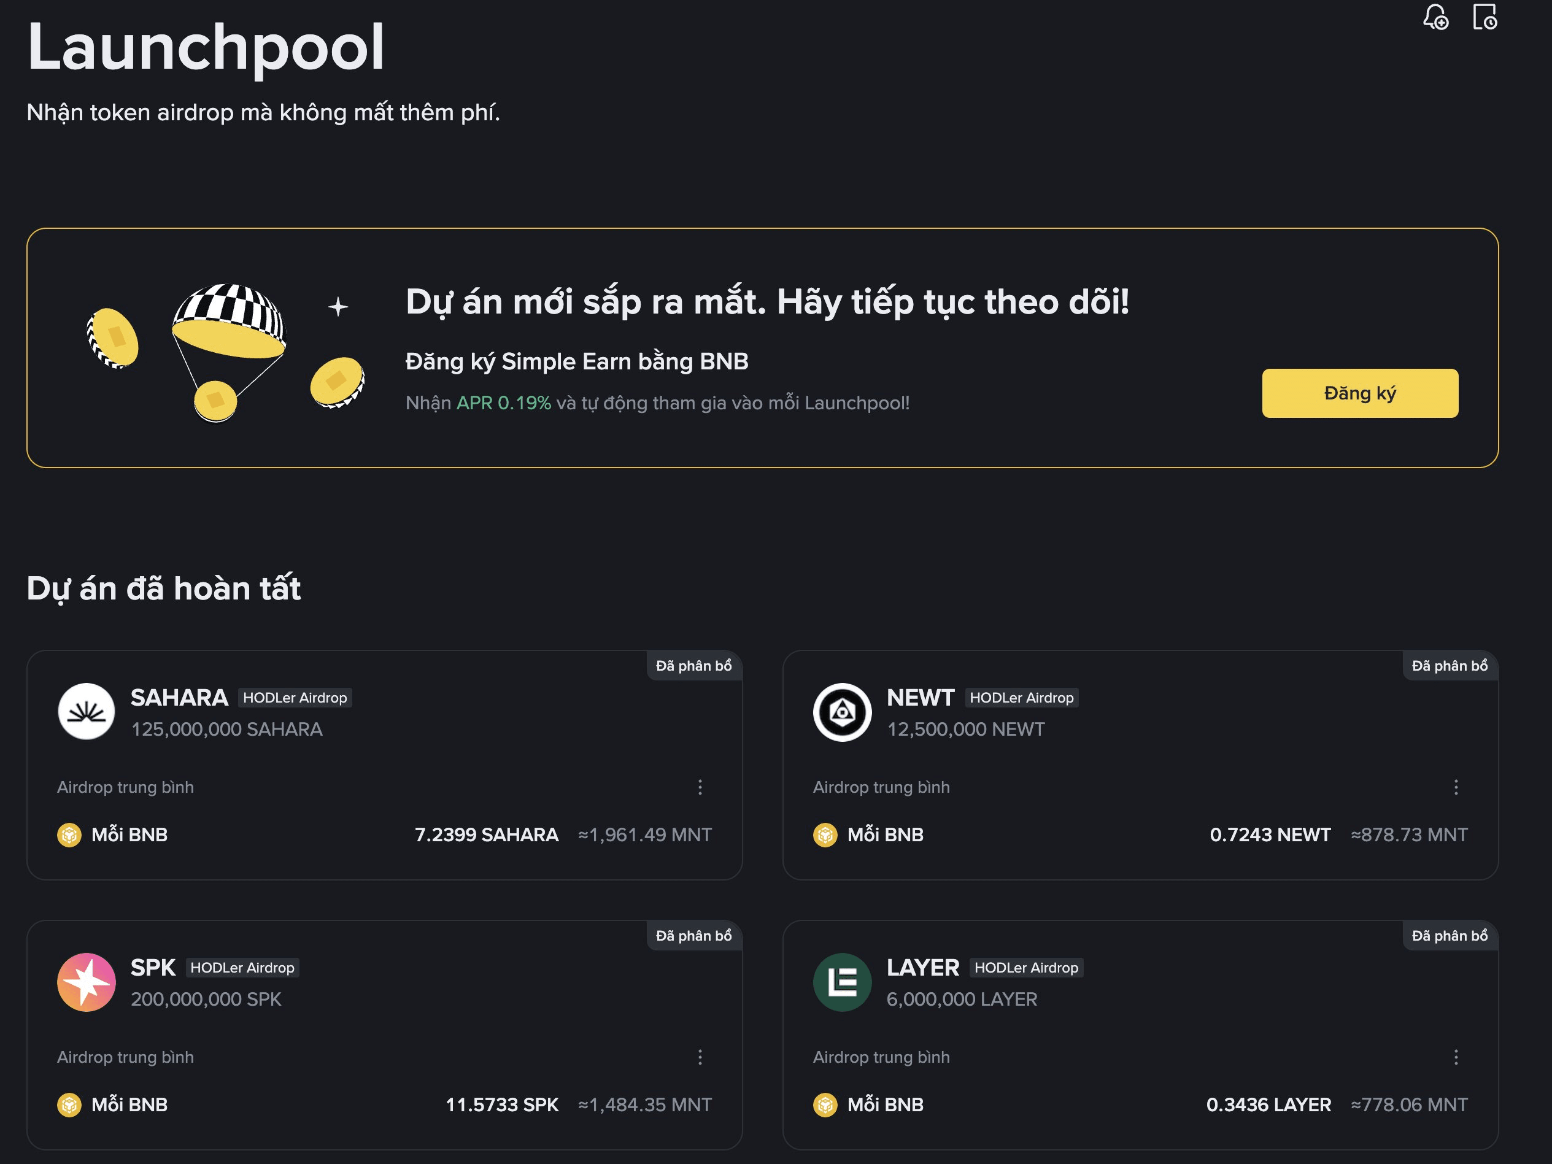1552x1164 pixels.
Task: Click the LAYER token logo
Action: [842, 982]
